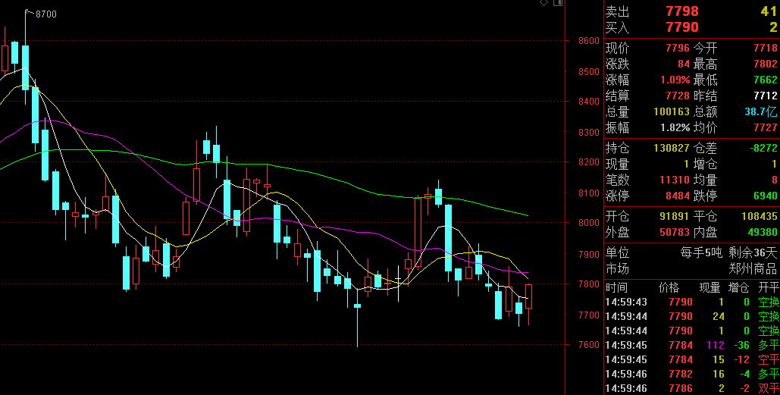
Task: Click the 开平 column header
Action: [x=768, y=287]
